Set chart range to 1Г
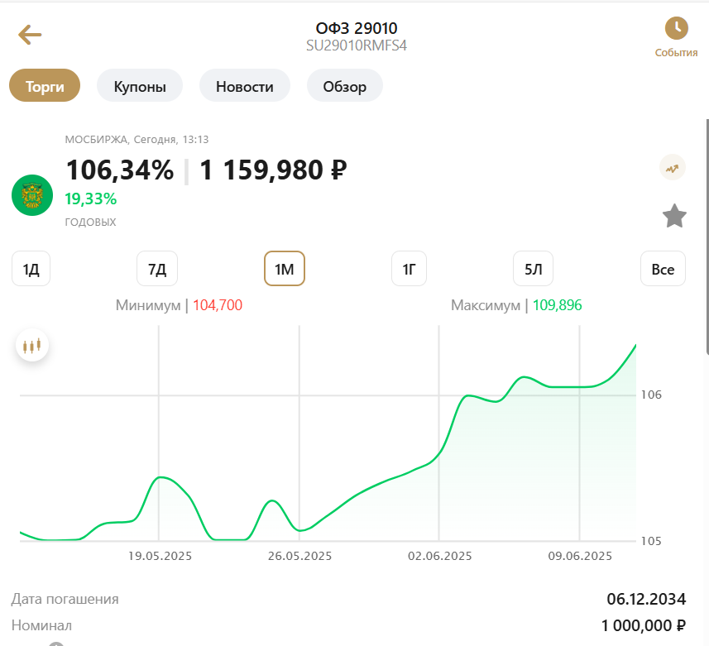Image resolution: width=709 pixels, height=646 pixels. (409, 269)
